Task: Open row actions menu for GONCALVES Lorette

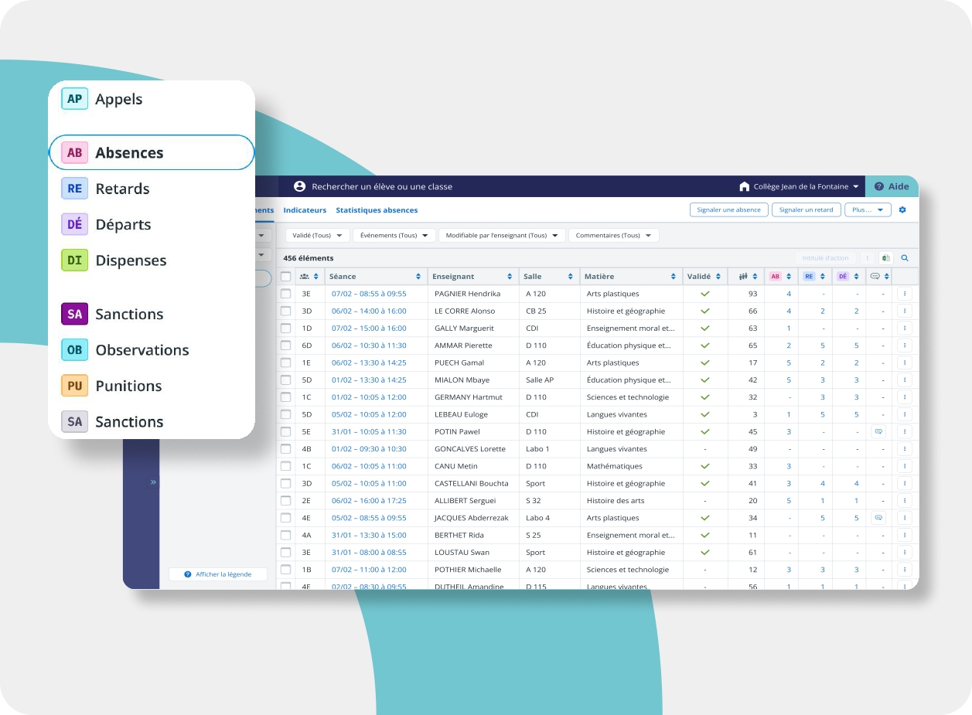Action: pos(905,449)
